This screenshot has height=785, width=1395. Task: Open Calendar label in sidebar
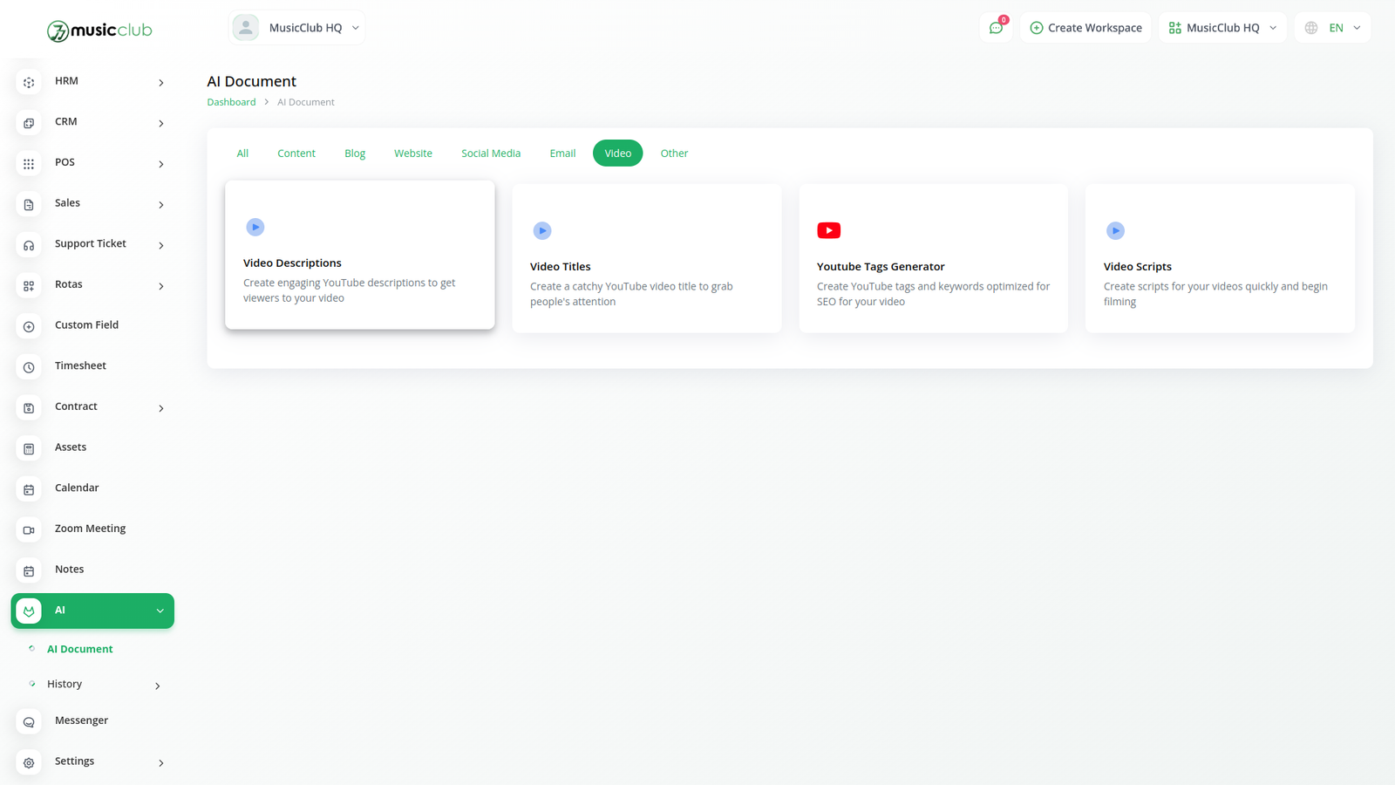pos(77,488)
